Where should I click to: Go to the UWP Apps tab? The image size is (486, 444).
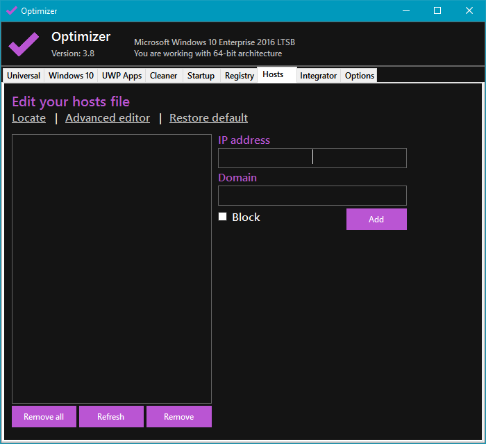(121, 76)
